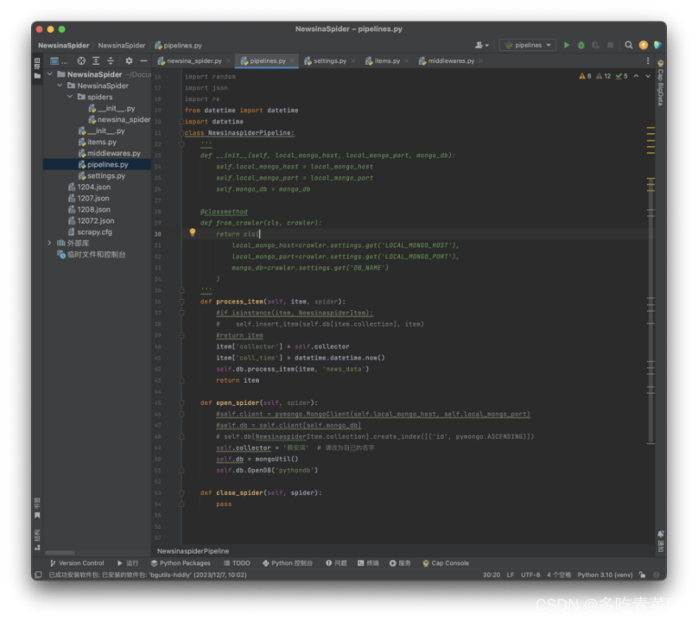
Task: Open Project view selector dropdown
Action: [59, 60]
